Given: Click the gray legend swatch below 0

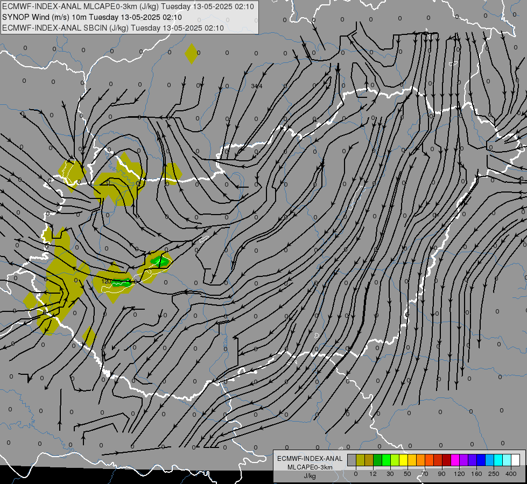Looking at the screenshot, I should pyautogui.click(x=352, y=460).
